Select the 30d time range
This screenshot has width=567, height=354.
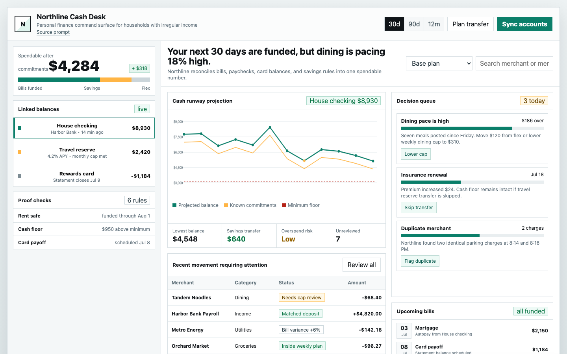click(x=394, y=24)
